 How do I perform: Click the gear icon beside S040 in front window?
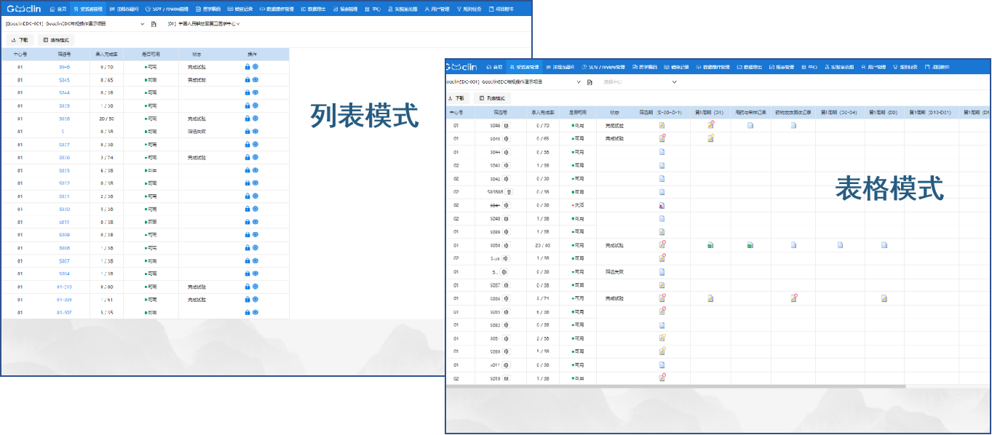(506, 219)
